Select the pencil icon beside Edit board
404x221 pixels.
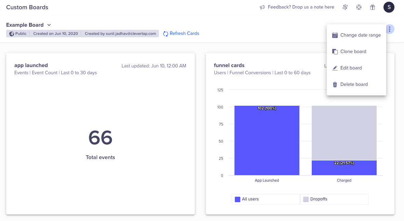click(x=335, y=68)
